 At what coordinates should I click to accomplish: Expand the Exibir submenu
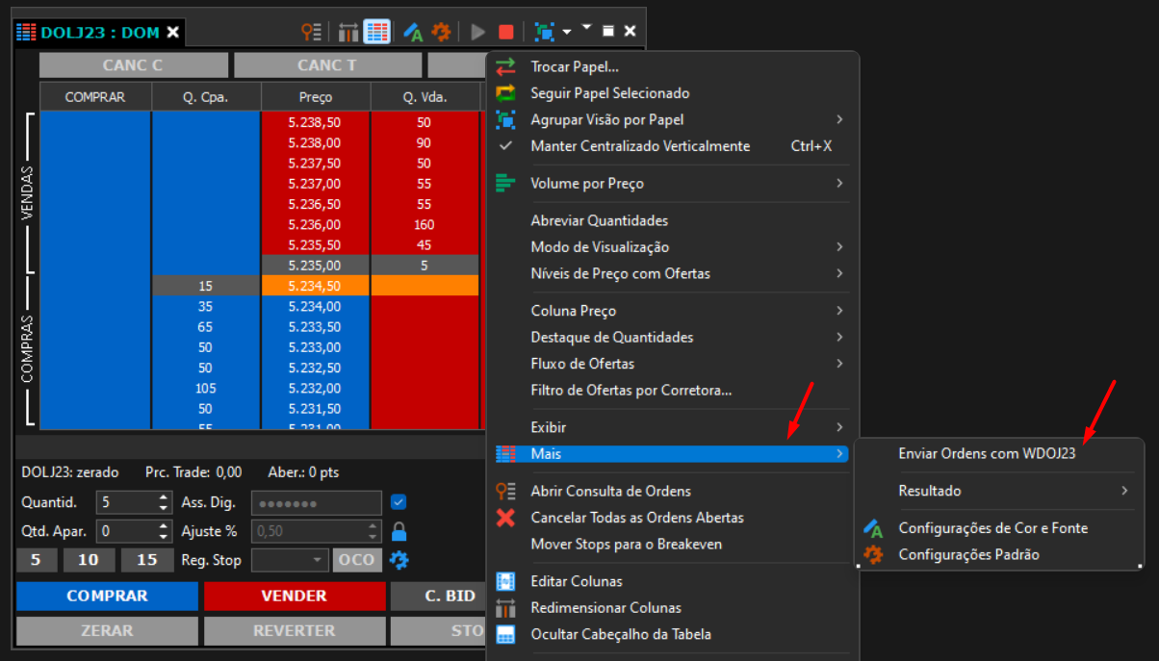click(x=670, y=427)
